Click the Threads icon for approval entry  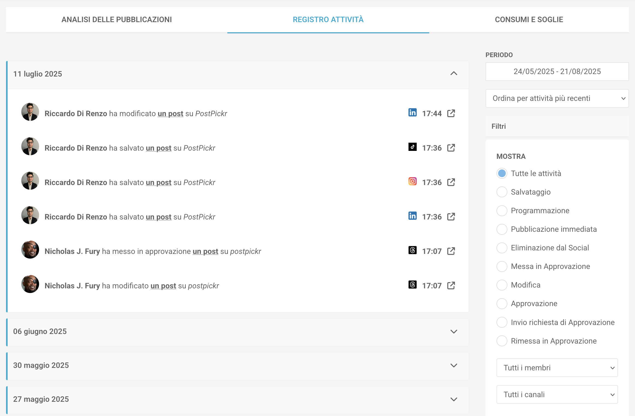tap(412, 250)
